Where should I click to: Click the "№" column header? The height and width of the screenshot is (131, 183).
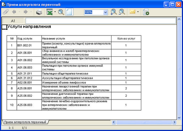click(x=12, y=39)
